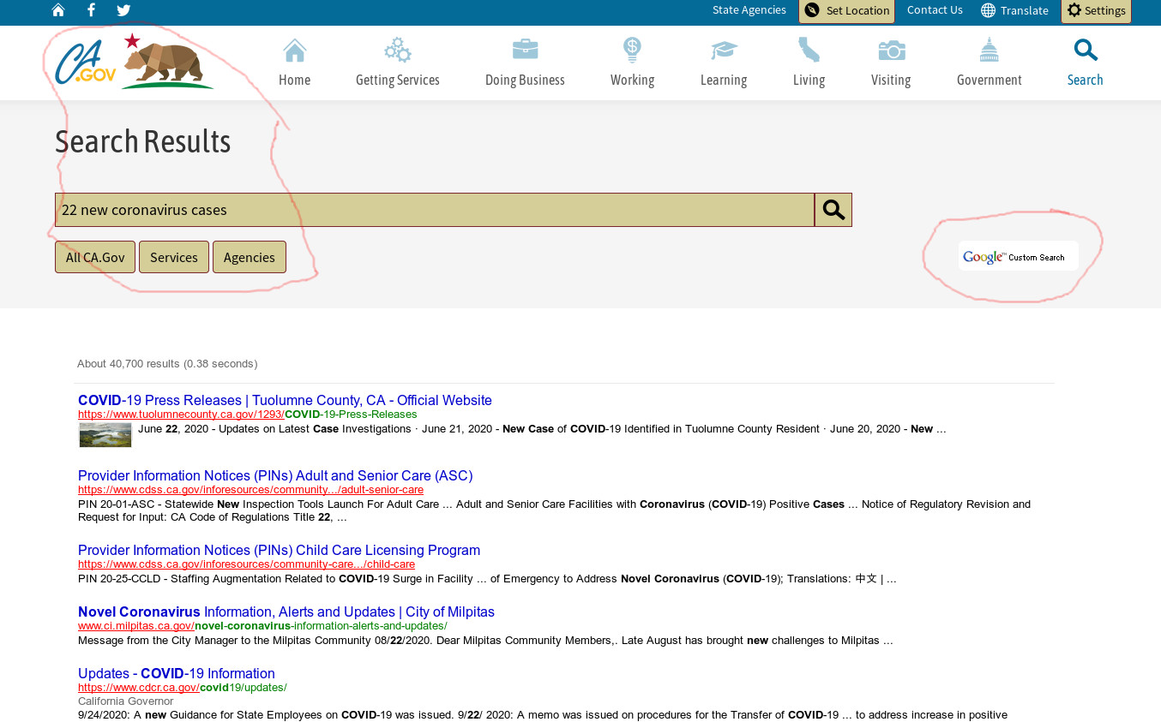
Task: Click the Set Location button label
Action: click(x=857, y=10)
